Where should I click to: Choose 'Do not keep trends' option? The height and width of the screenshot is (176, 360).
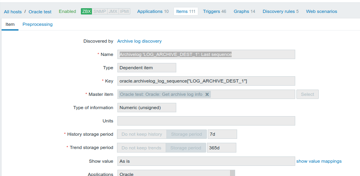(141, 147)
